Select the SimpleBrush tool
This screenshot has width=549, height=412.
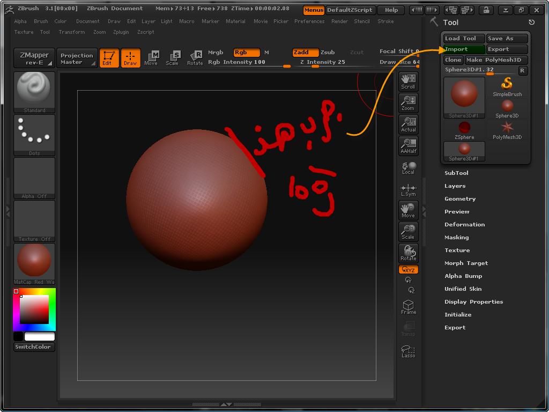tap(507, 87)
